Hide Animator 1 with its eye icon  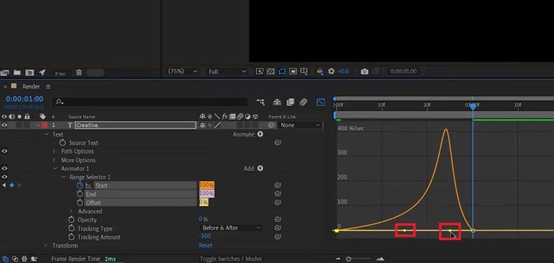click(x=4, y=169)
